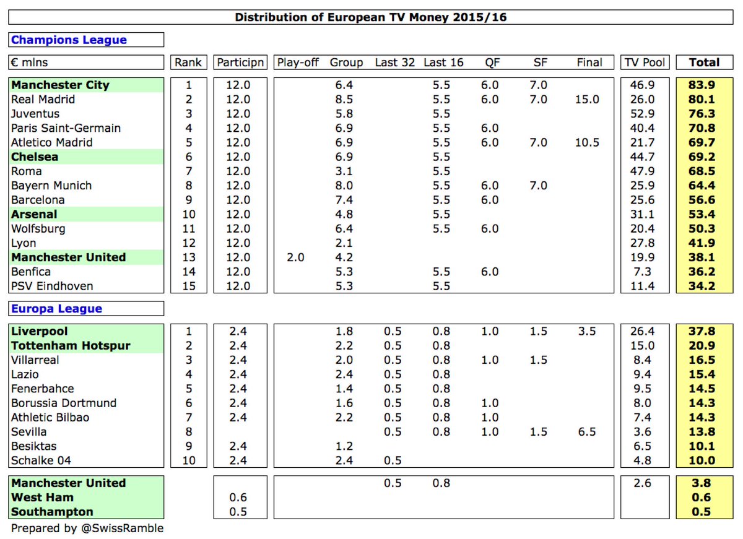
Task: Select the Champions League section heading
Action: tap(86, 40)
